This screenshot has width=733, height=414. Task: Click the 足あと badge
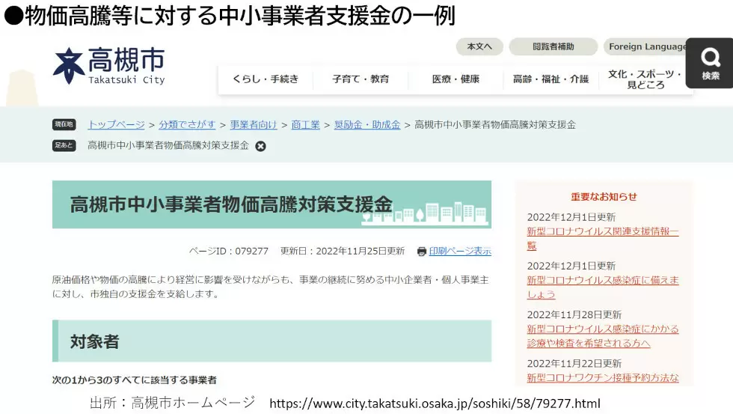[64, 145]
